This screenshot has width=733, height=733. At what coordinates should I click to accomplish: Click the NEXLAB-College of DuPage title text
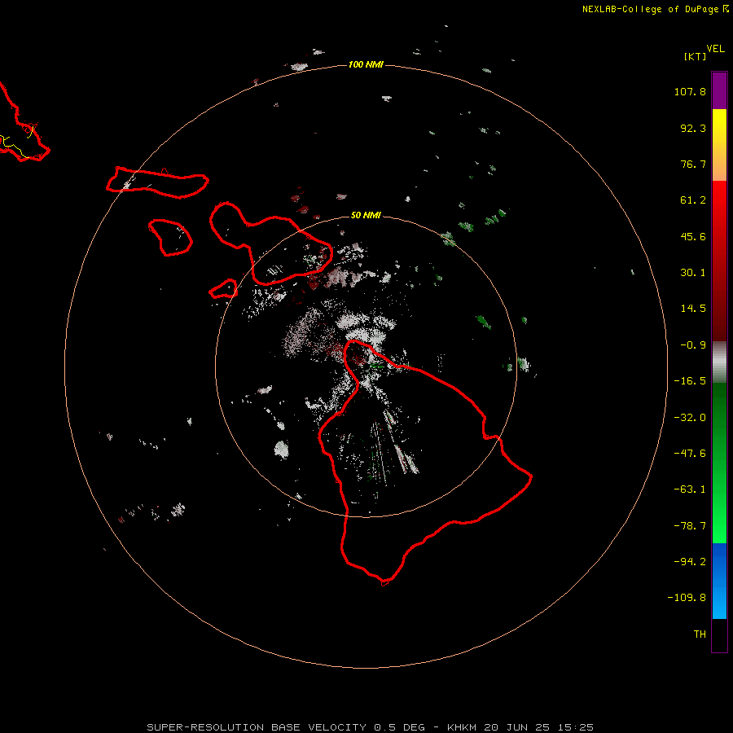coord(650,9)
